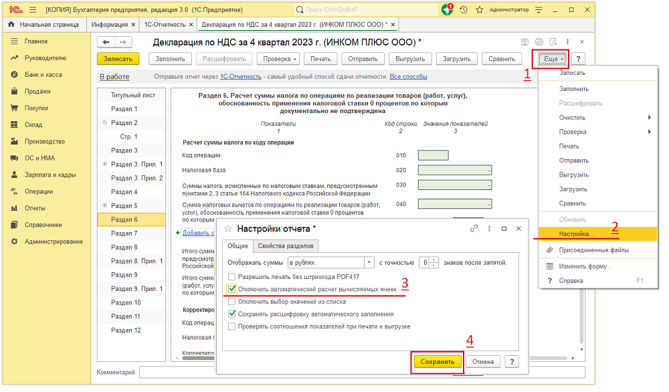The height and width of the screenshot is (392, 669).
Task: Switch to Свойства разделов tab
Action: point(286,246)
